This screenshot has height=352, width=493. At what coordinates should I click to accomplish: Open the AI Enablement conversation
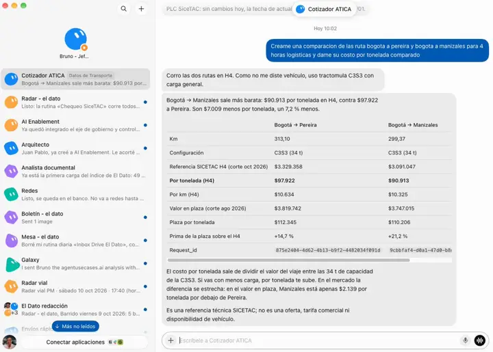click(75, 125)
